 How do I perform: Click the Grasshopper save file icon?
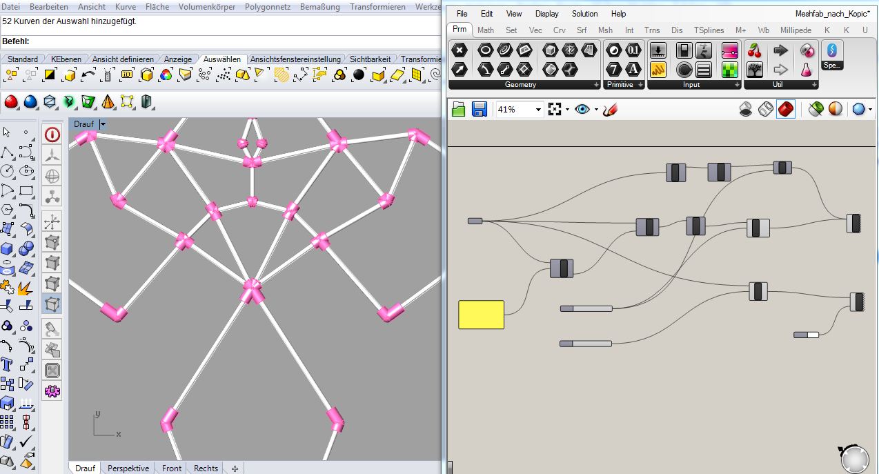pyautogui.click(x=480, y=109)
